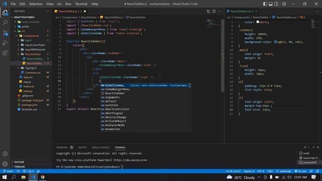Open the Source Control view
Image resolution: width=322 pixels, height=181 pixels.
tap(5, 33)
